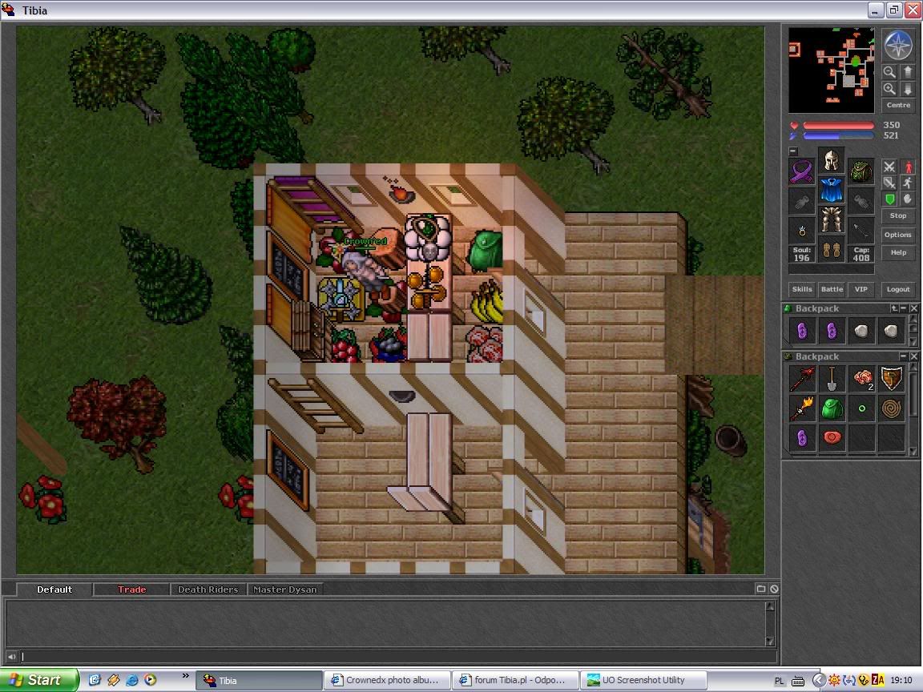Select the purple scarf in the necklace slot
The image size is (923, 692).
(x=802, y=171)
